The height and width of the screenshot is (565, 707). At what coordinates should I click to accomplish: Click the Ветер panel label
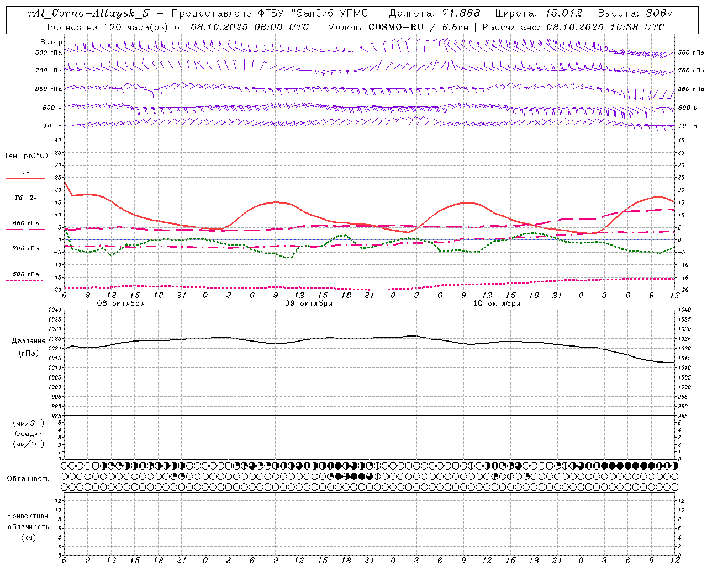[51, 42]
